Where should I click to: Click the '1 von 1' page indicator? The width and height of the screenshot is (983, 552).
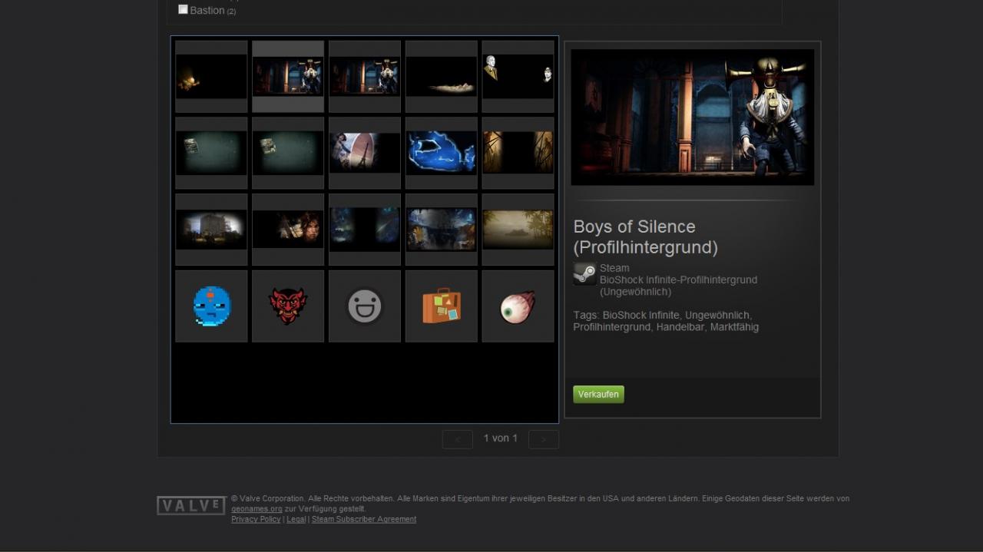pyautogui.click(x=501, y=438)
